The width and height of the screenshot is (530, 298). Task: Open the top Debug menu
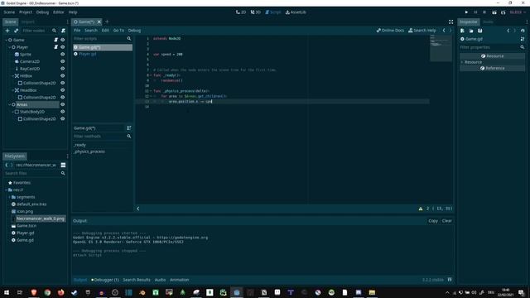(x=42, y=12)
